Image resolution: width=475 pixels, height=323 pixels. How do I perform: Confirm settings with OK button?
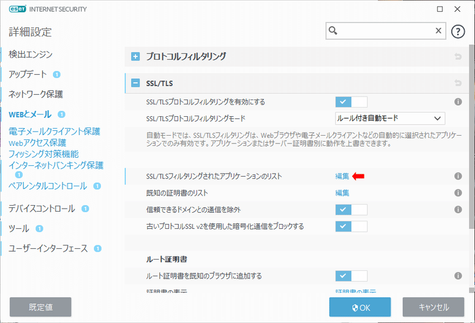tap(360, 307)
